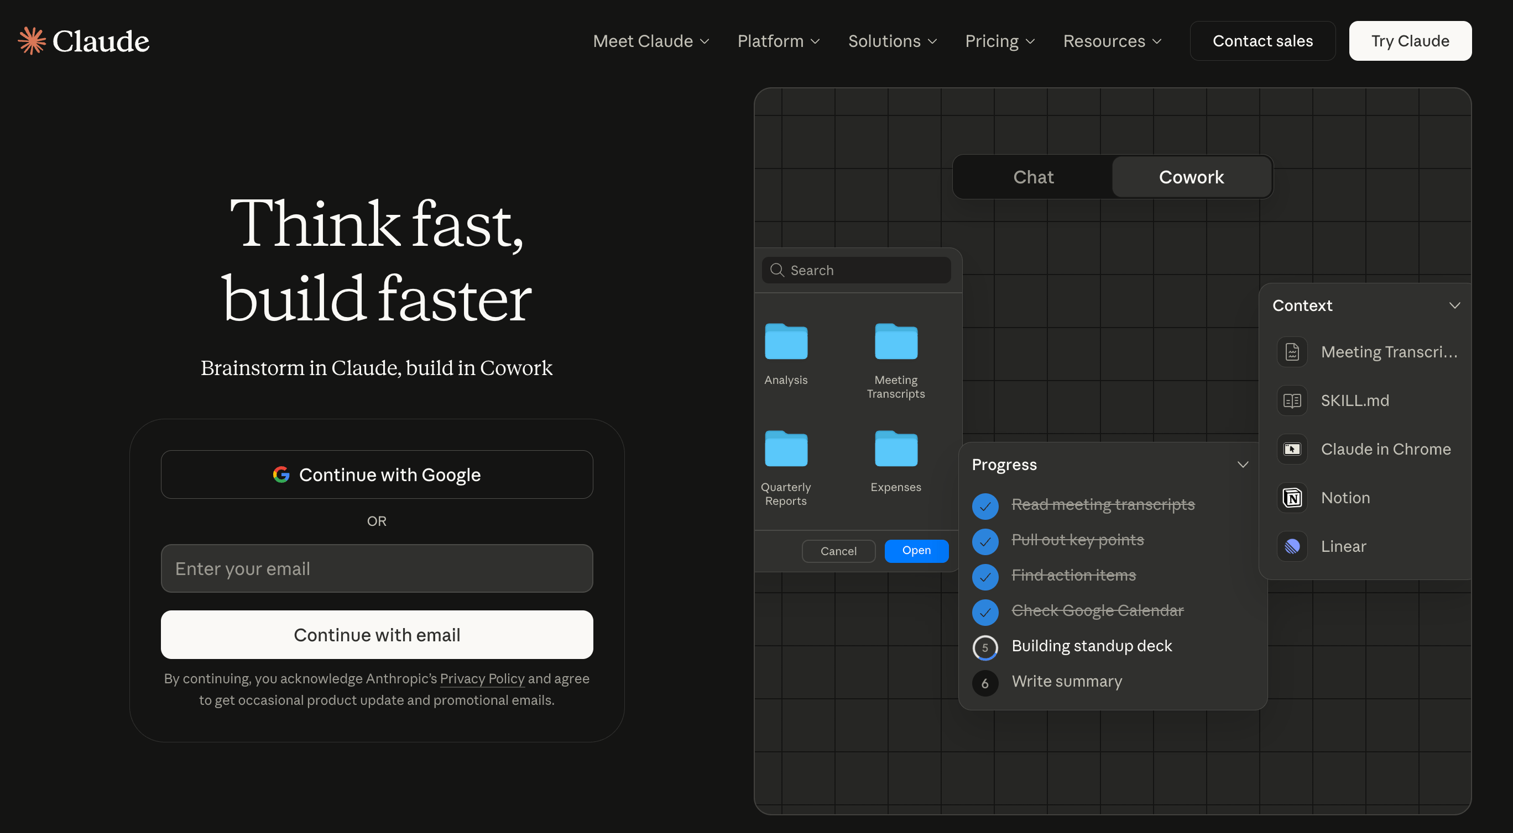1513x833 pixels.
Task: Switch to Chat mode
Action: (1032, 177)
